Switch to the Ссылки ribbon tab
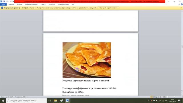This screenshot has height=103, width=183. point(43,5)
